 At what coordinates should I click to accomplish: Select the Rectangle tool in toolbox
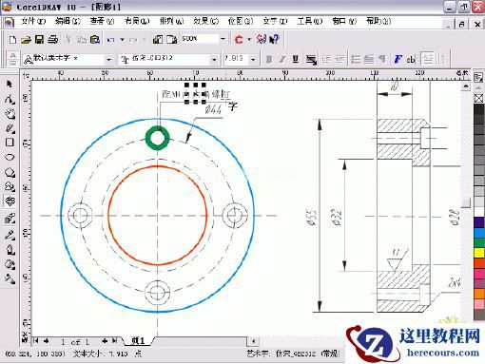point(10,142)
